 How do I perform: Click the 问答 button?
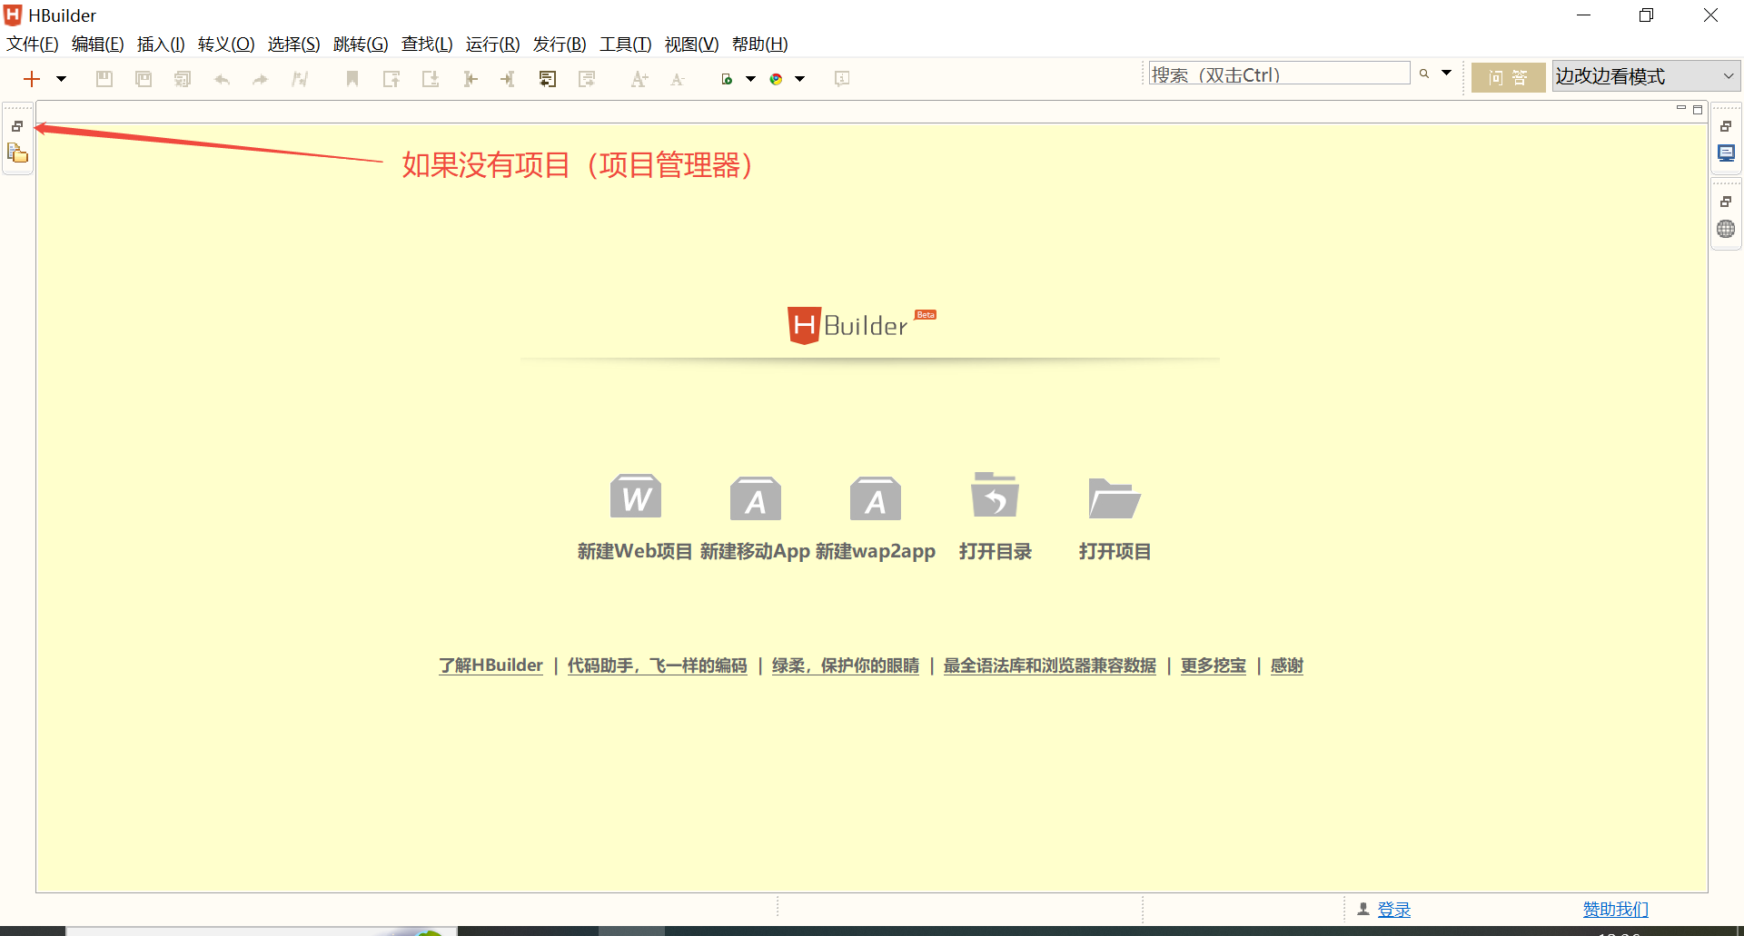click(1508, 77)
